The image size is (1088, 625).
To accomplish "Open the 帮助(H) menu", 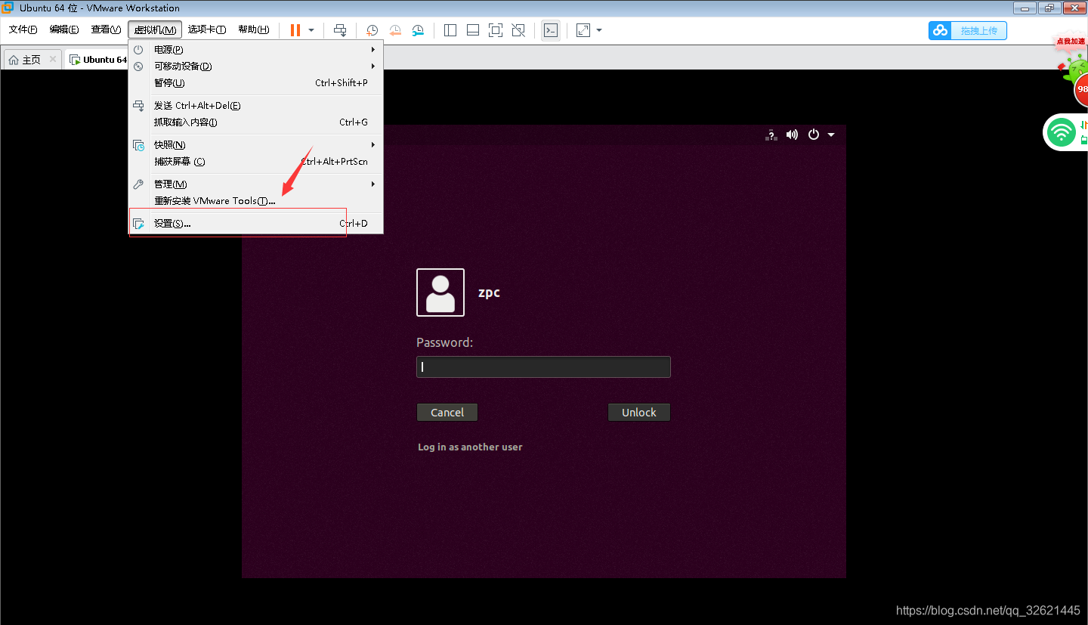I will pos(253,29).
